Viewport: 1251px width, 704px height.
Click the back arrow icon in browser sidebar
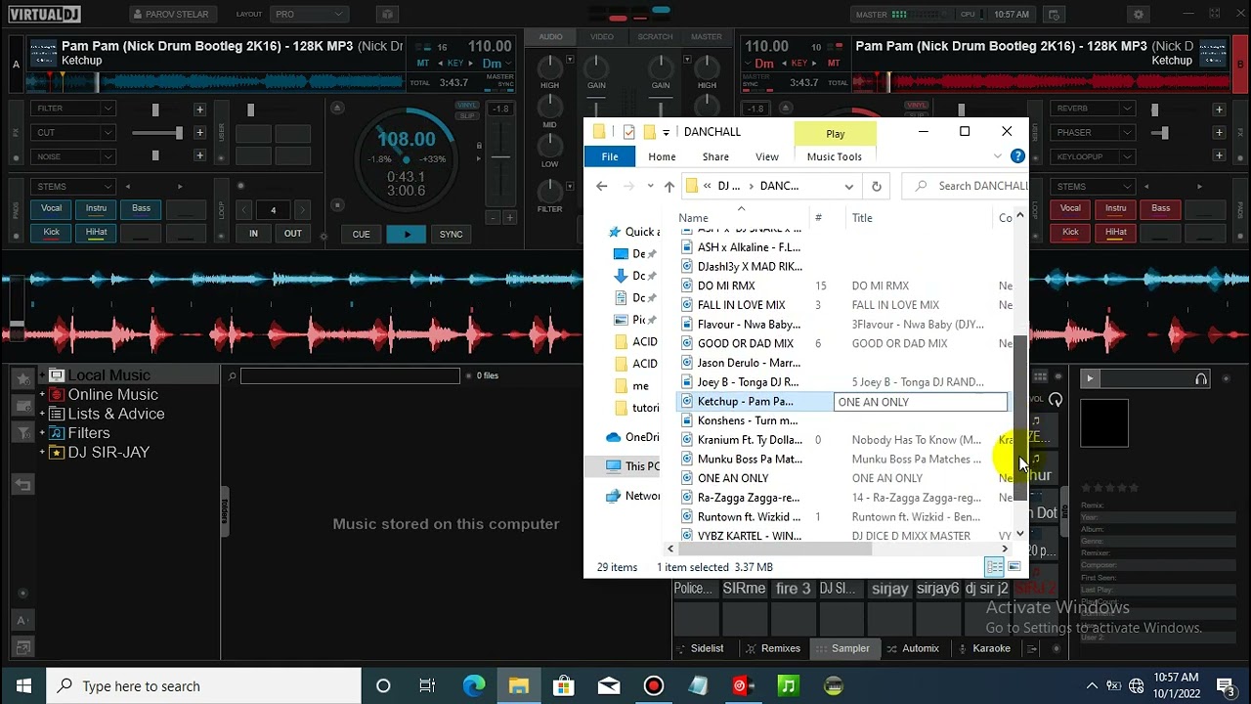(23, 484)
